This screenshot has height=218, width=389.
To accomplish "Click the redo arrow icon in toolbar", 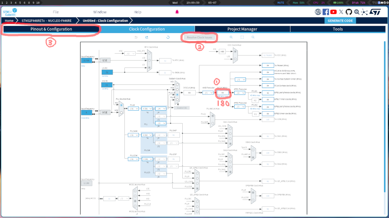I will pyautogui.click(x=146, y=37).
